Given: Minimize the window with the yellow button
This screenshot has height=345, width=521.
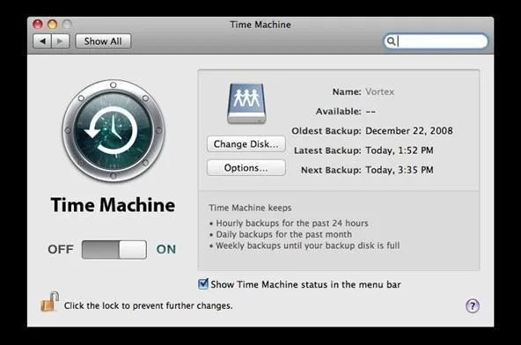Looking at the screenshot, I should pos(52,25).
